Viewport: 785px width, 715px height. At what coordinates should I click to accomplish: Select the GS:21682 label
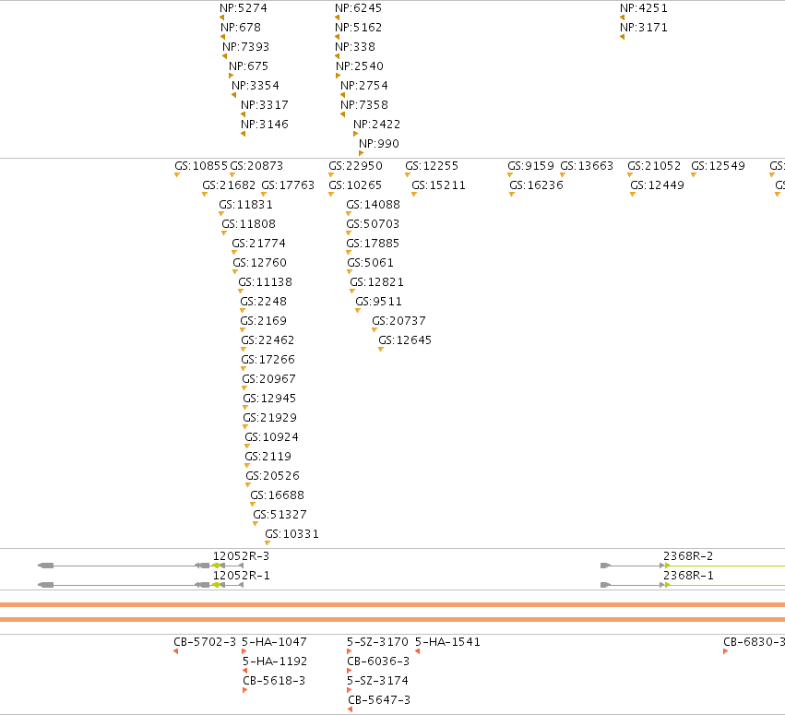tap(229, 185)
